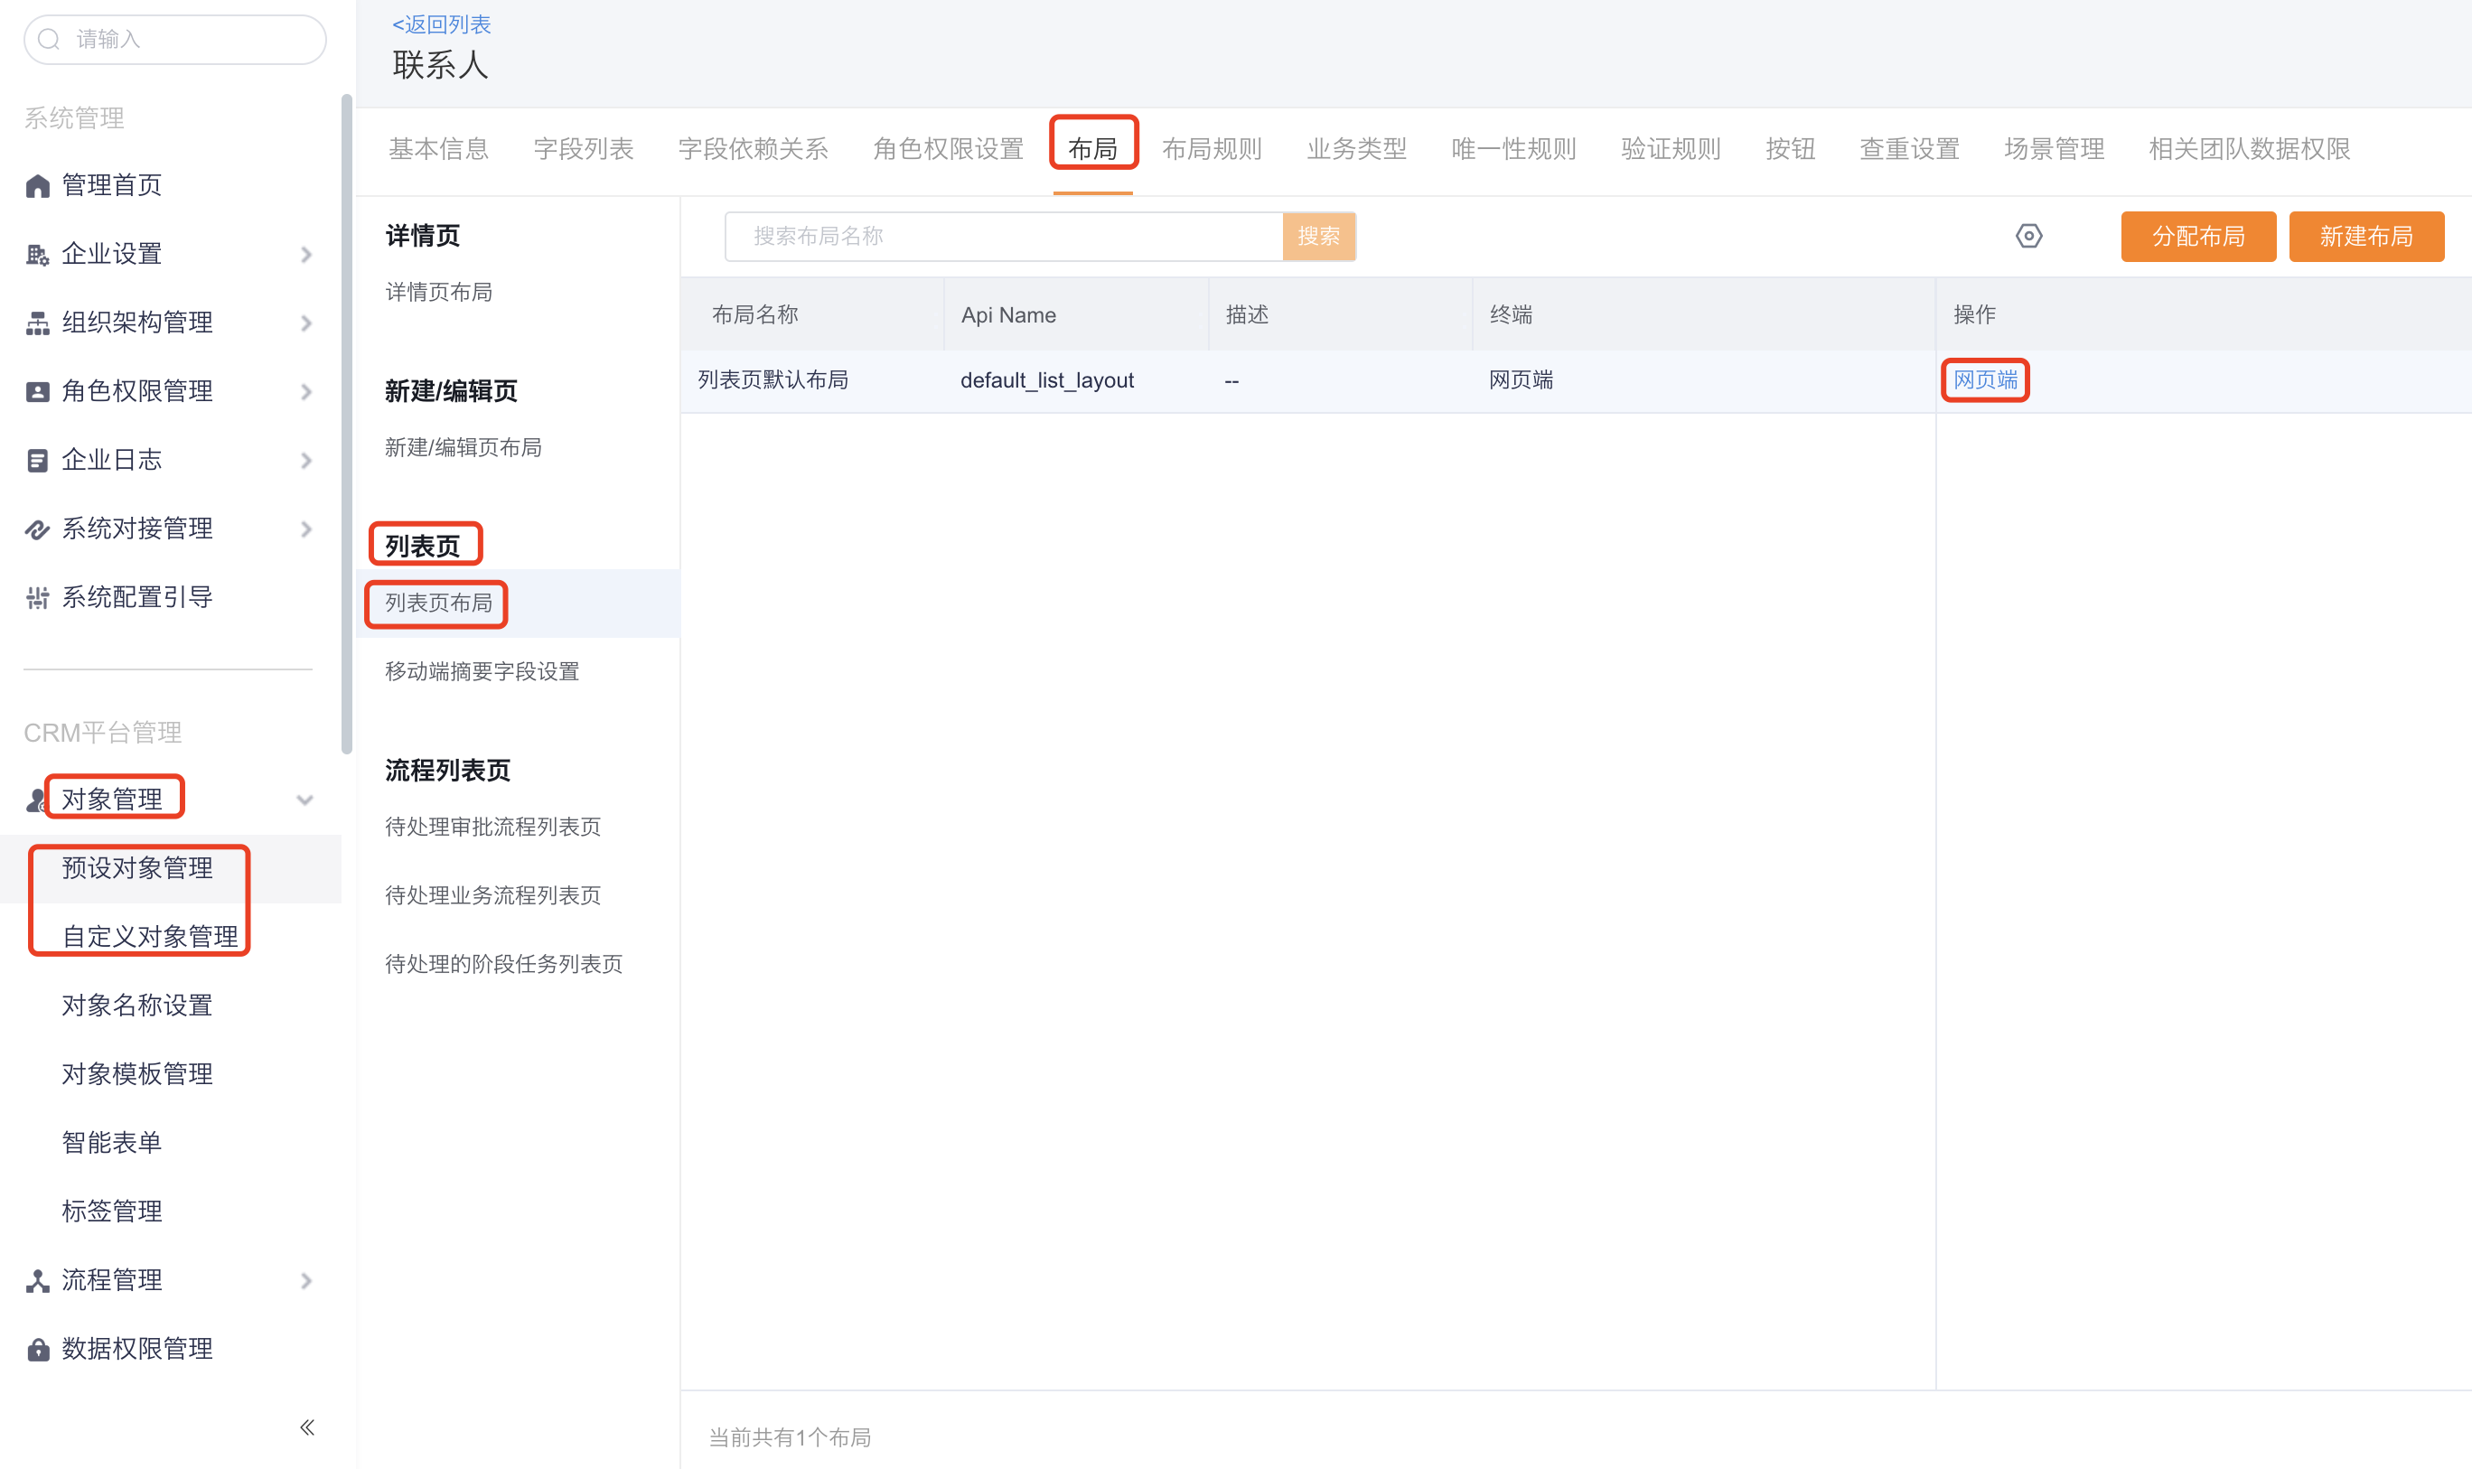2472x1469 pixels.
Task: Collapse the 对象管理 chevron
Action: tap(304, 800)
